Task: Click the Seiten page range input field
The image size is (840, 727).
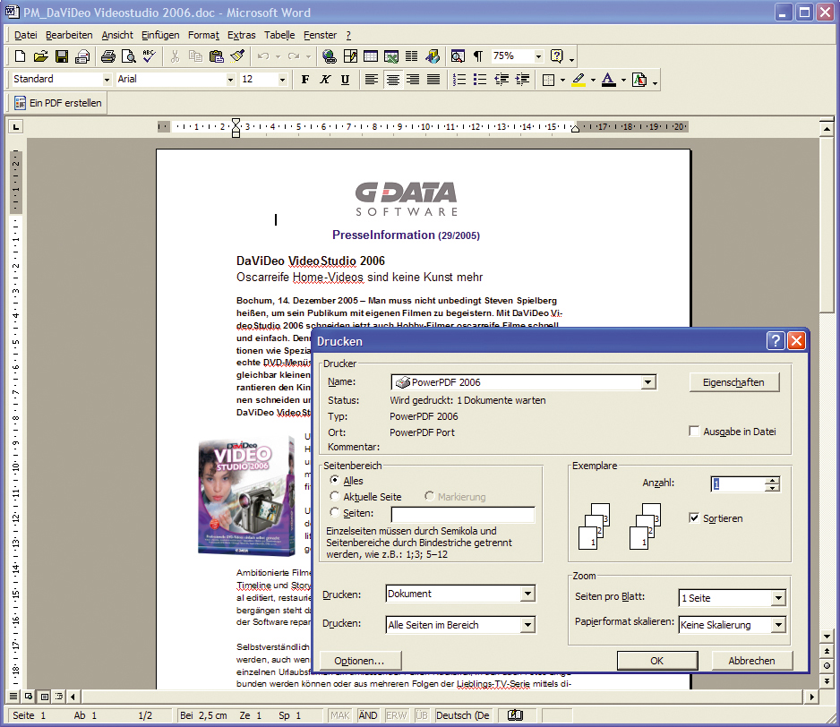Action: point(463,514)
